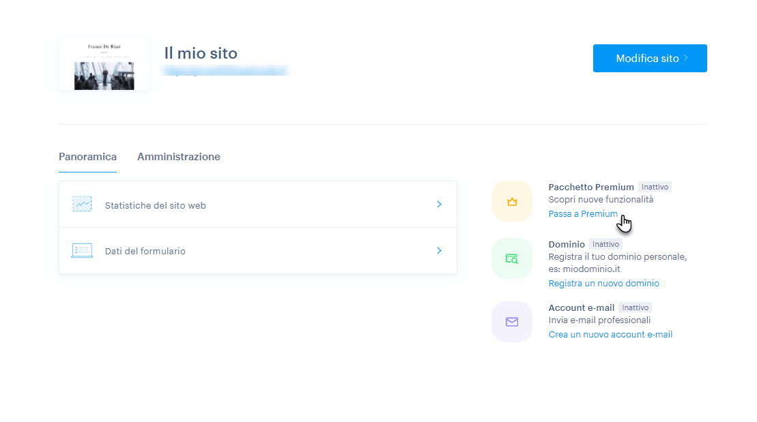Click the Dominio search icon

point(512,258)
